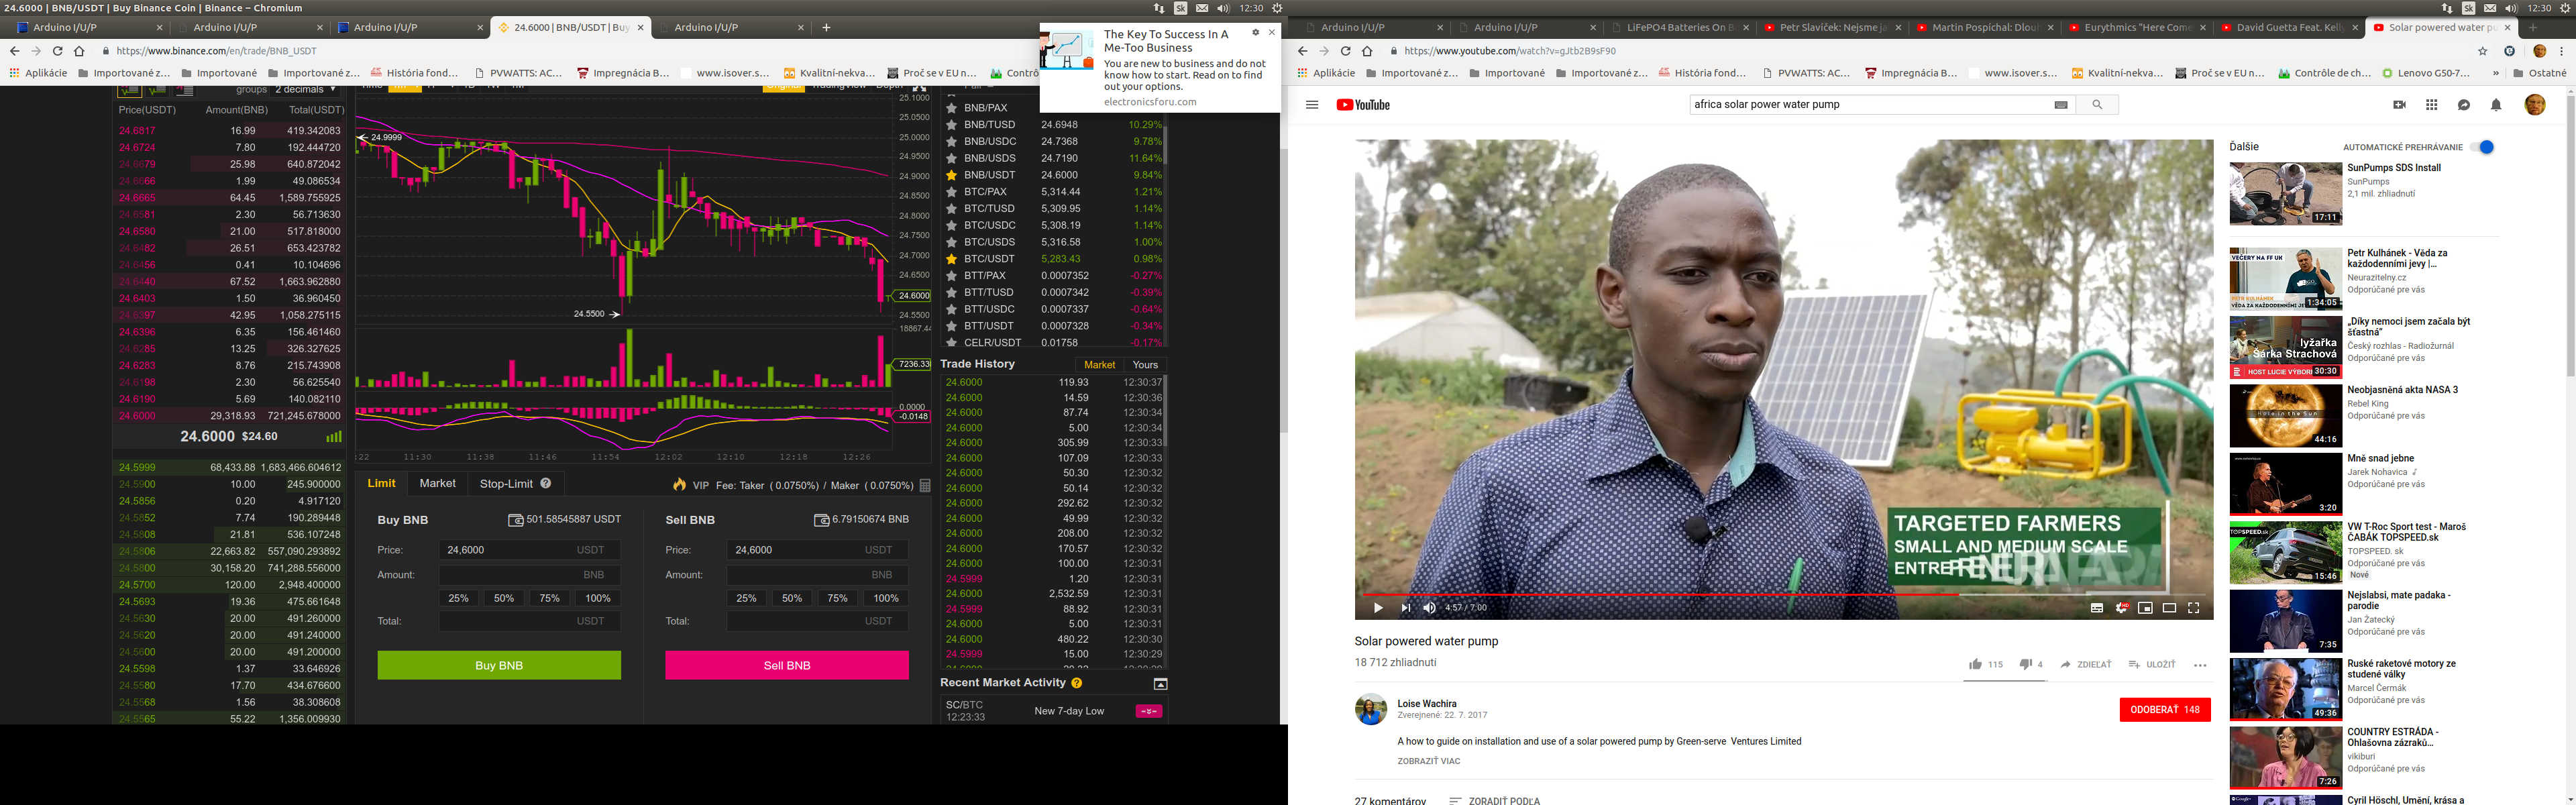This screenshot has height=805, width=2576.
Task: Click the fee calculator icon beside Maker fee
Action: 925,486
